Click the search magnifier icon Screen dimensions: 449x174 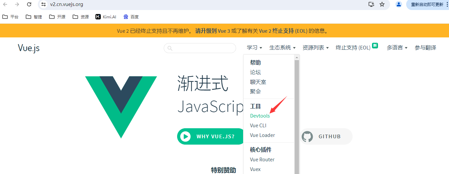pyautogui.click(x=170, y=48)
